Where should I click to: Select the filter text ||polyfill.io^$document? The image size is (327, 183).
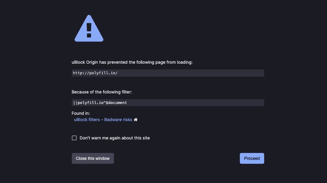coord(168,102)
